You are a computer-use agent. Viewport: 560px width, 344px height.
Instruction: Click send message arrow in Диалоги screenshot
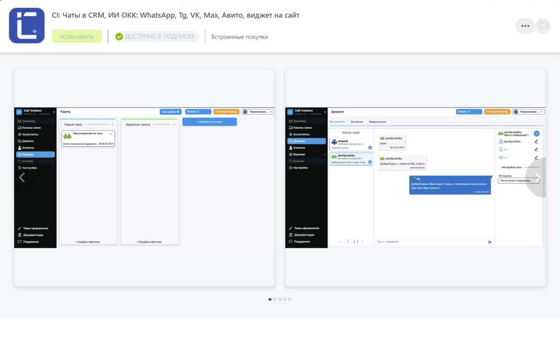(x=490, y=242)
